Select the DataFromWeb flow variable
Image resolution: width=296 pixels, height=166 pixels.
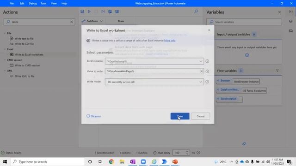click(x=241, y=90)
